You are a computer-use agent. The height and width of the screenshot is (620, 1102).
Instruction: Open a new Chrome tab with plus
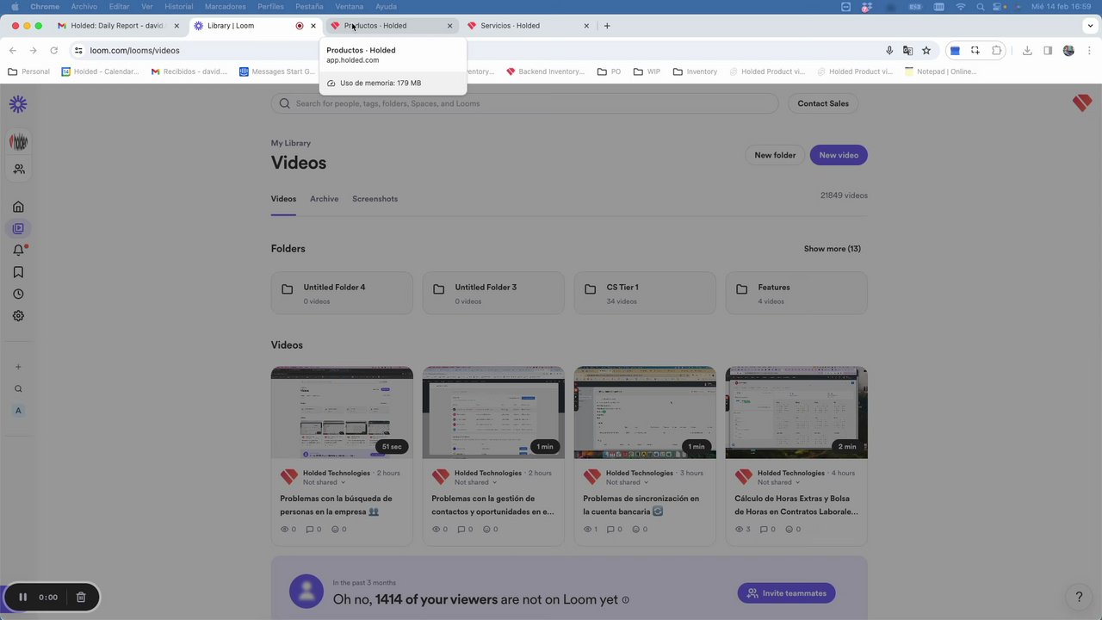point(607,26)
